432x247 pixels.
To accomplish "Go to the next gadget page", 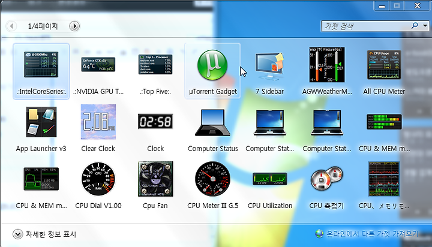I will point(74,26).
